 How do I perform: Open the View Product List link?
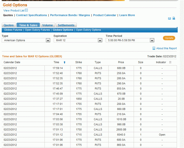tap(14, 10)
